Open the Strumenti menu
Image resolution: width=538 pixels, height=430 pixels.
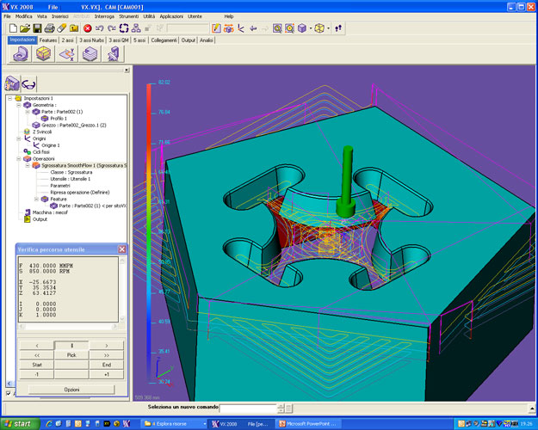131,16
